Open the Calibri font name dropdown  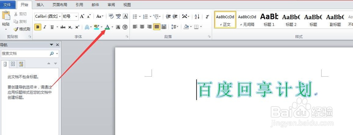(x=60, y=17)
